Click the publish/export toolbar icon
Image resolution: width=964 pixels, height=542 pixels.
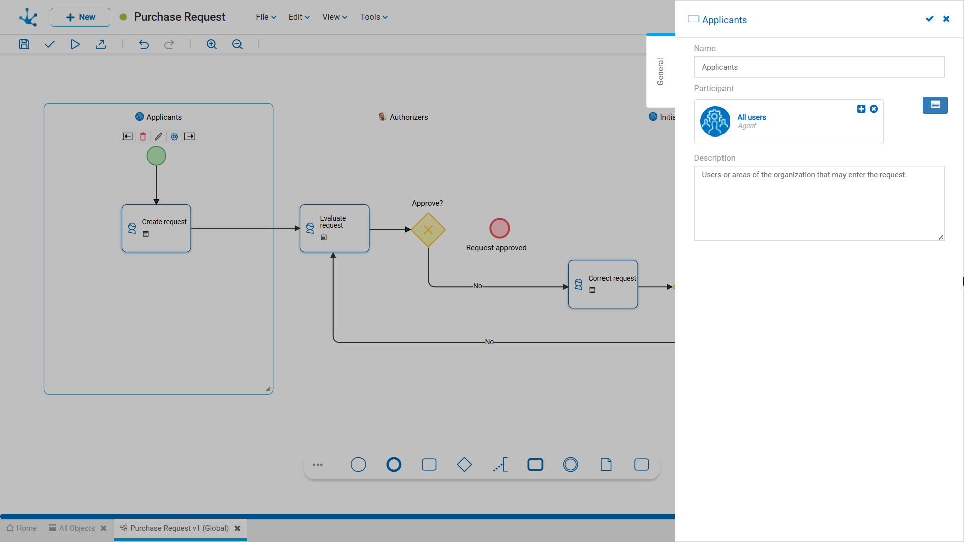pyautogui.click(x=101, y=44)
